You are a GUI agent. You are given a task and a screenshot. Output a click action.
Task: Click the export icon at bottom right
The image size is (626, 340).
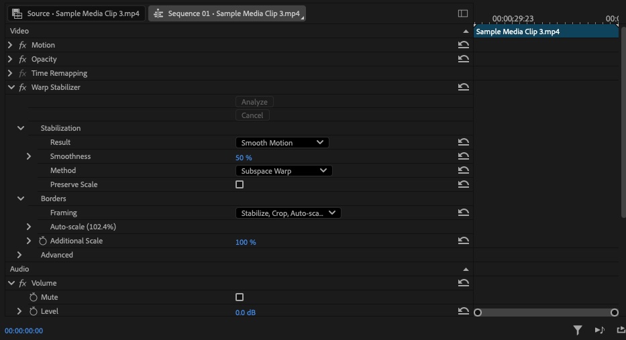(621, 330)
